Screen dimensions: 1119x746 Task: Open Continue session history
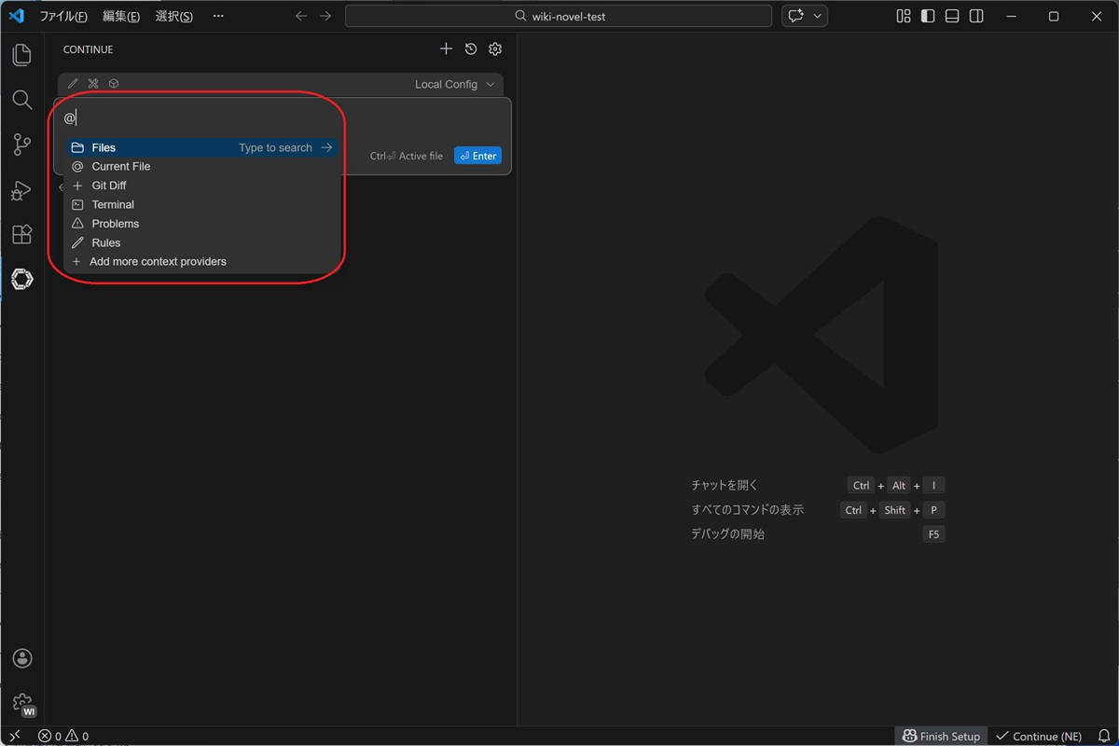[x=471, y=49]
